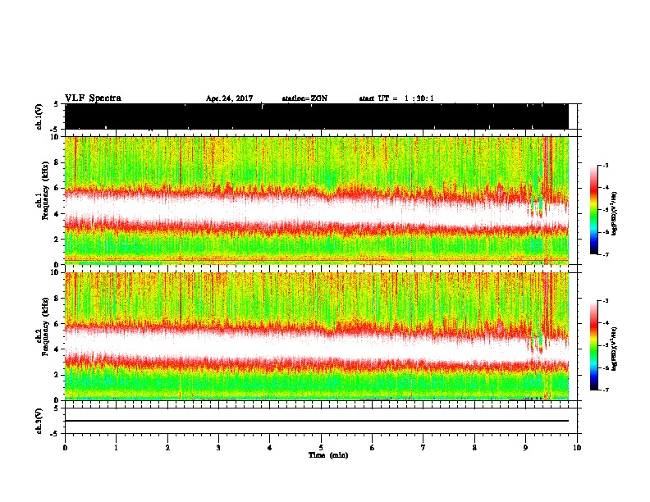Click the "5" tick on ch.3(V) axis
The width and height of the screenshot is (650, 502).
(x=56, y=408)
